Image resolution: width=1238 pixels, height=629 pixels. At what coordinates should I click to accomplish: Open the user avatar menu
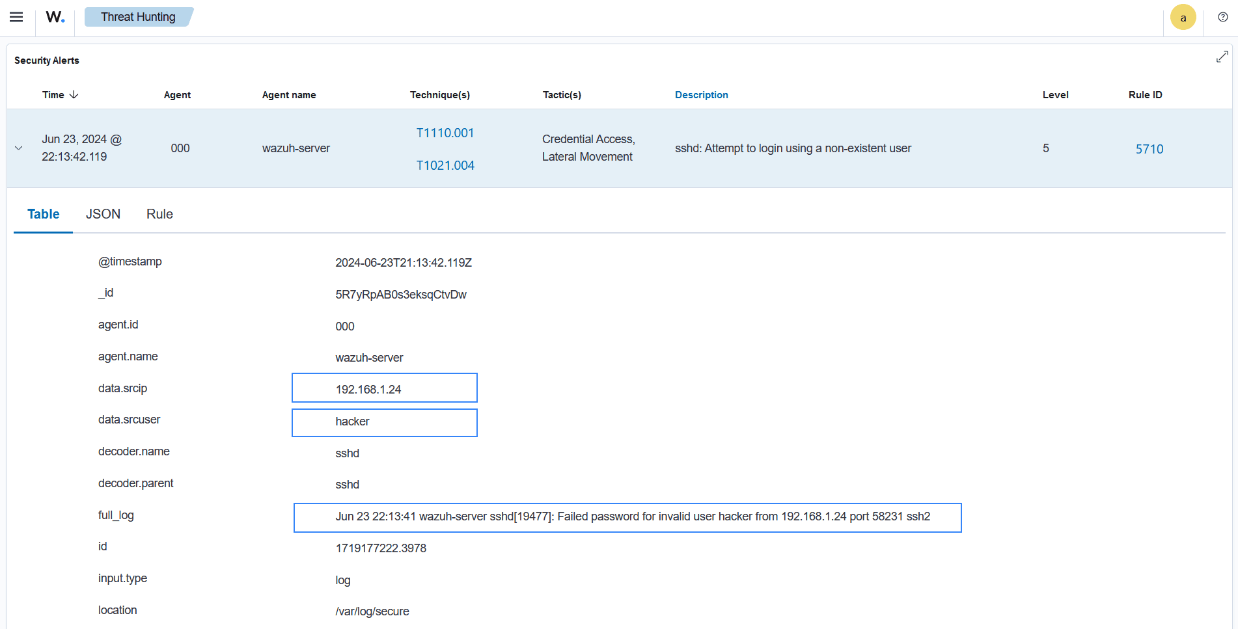(x=1183, y=18)
